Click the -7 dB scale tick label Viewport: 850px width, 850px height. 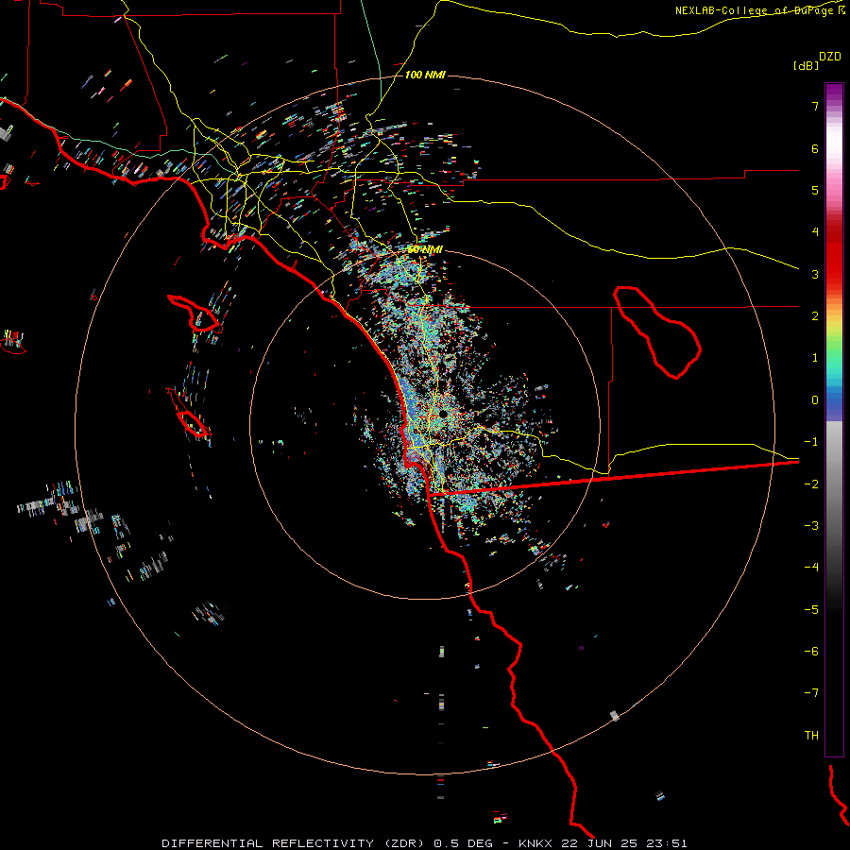pos(811,693)
